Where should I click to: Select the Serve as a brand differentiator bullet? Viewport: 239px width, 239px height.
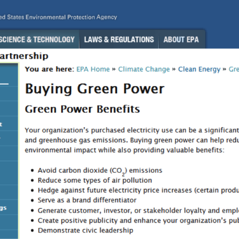click(x=87, y=200)
